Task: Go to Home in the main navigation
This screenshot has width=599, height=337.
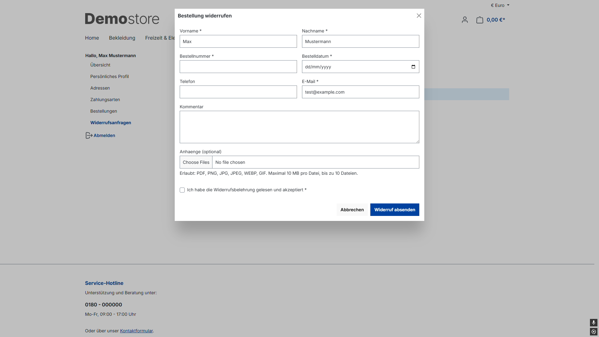Action: [92, 38]
